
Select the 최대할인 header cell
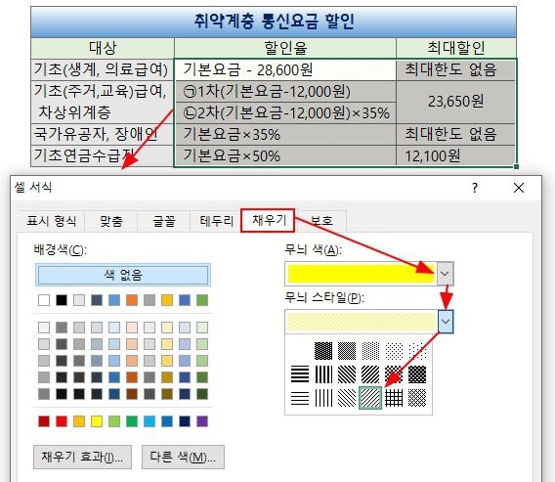456,48
